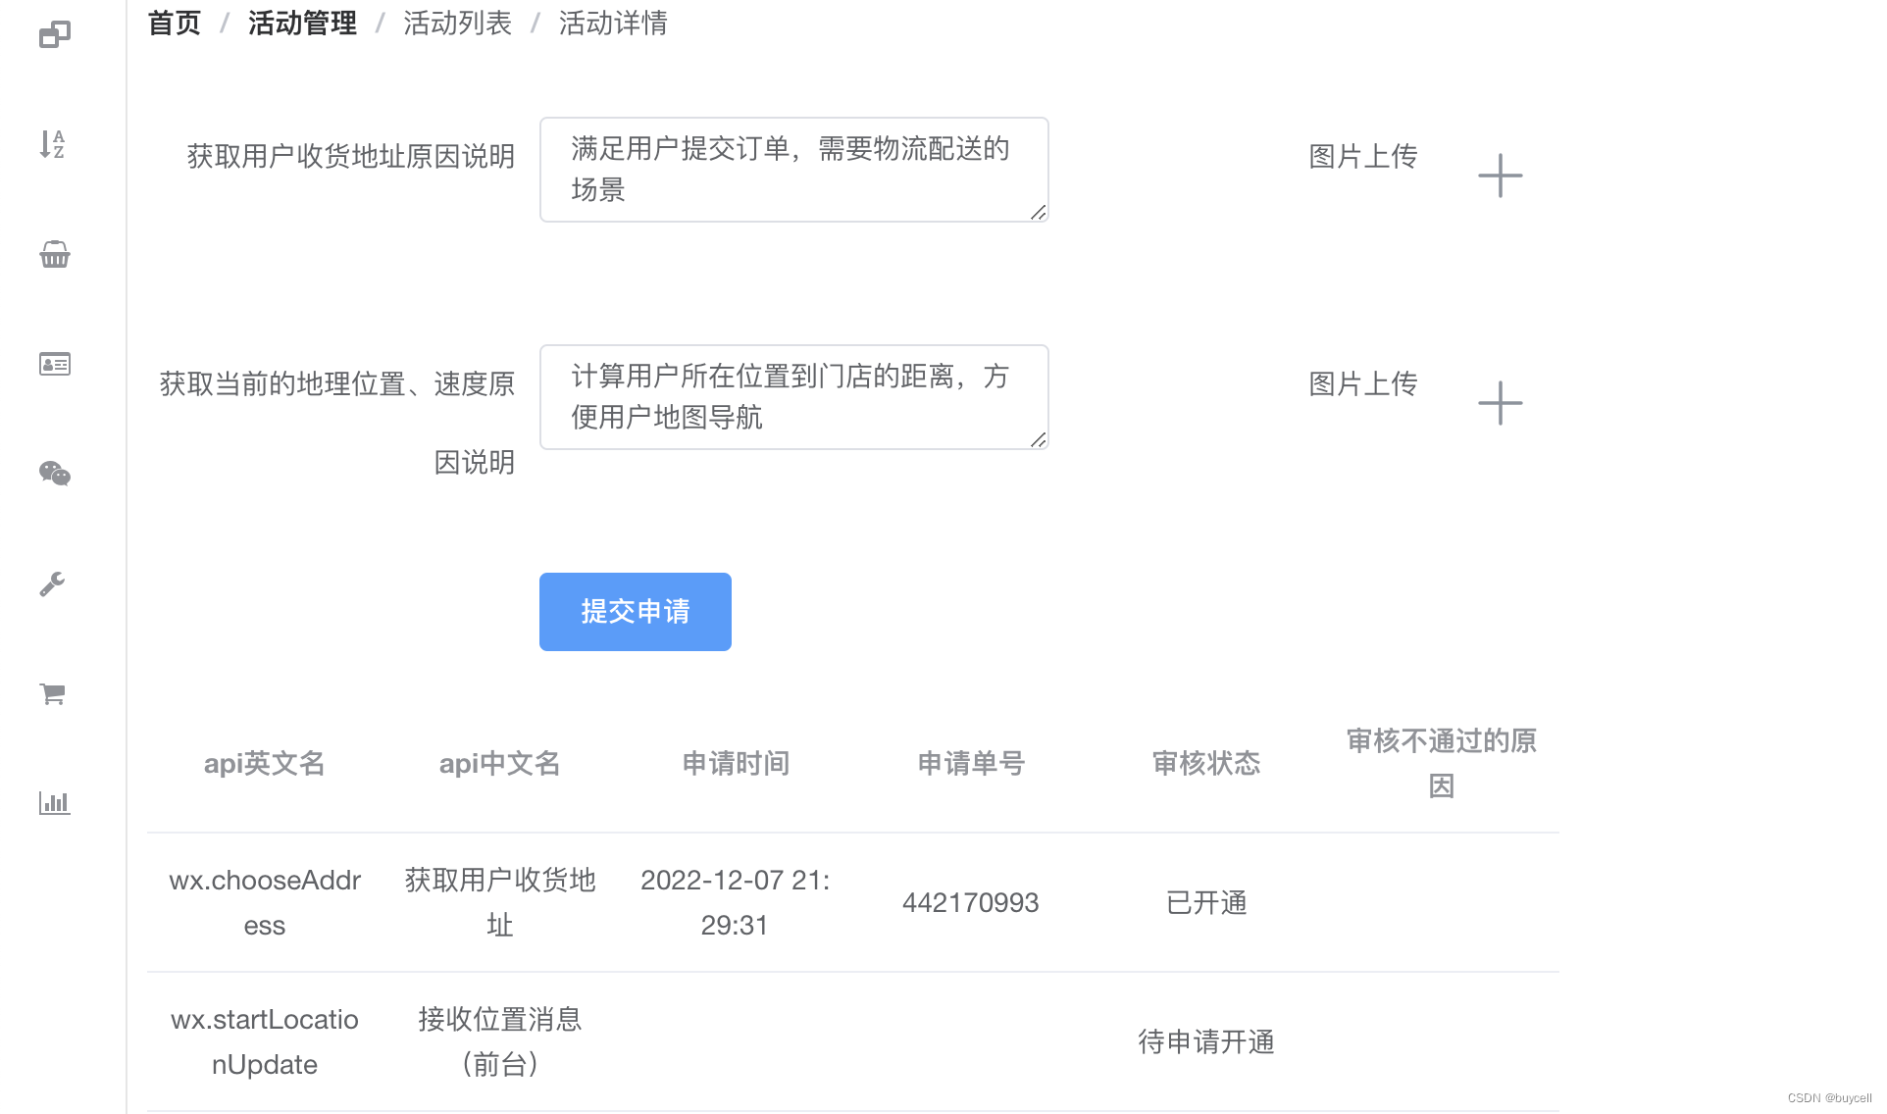Click plus to upload image for 收货地址

point(1501,176)
